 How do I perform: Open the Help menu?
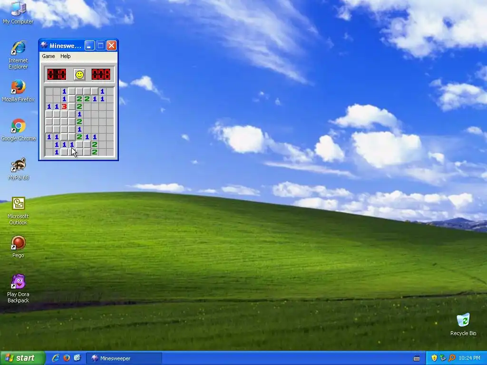pos(65,56)
